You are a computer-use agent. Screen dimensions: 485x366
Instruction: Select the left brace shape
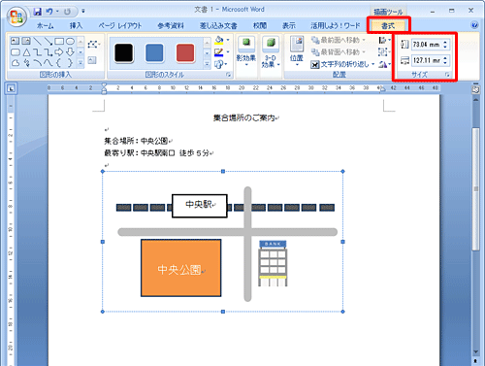click(x=59, y=63)
